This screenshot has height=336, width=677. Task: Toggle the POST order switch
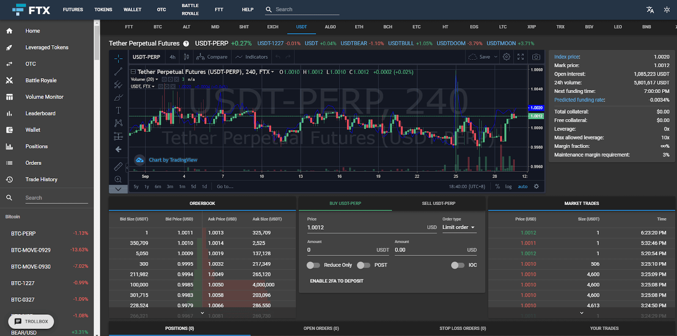[x=363, y=265]
